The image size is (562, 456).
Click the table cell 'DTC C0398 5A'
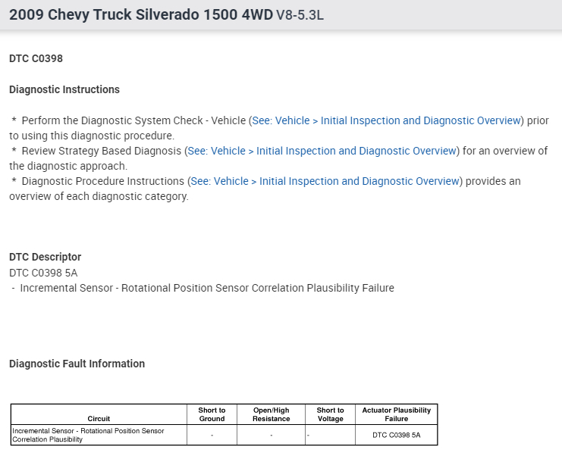click(x=397, y=435)
